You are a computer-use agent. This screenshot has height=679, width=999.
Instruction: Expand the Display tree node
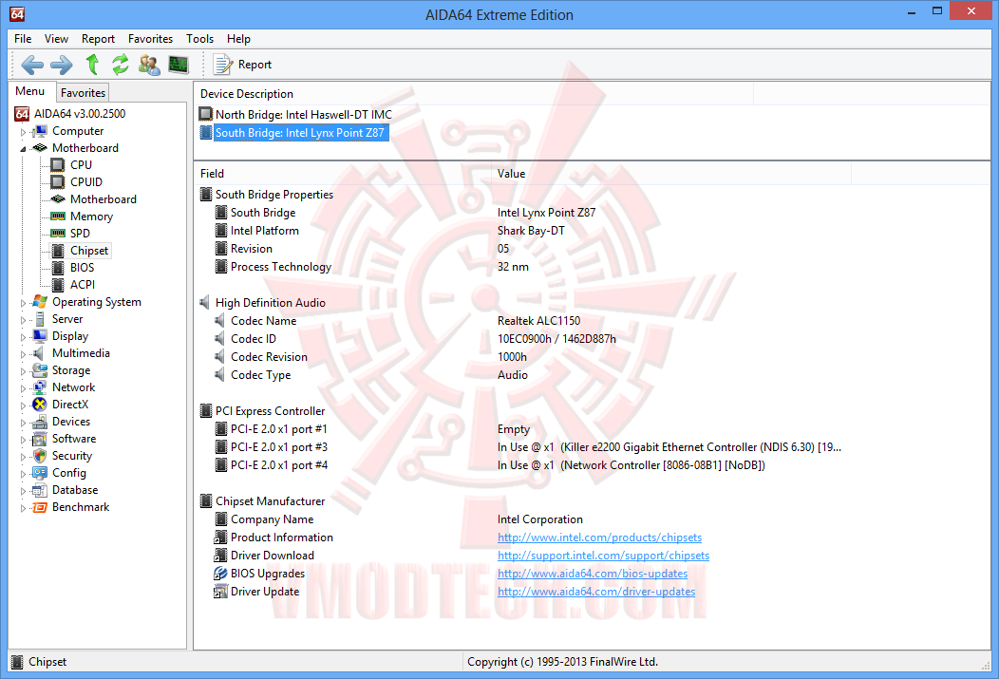pyautogui.click(x=23, y=337)
